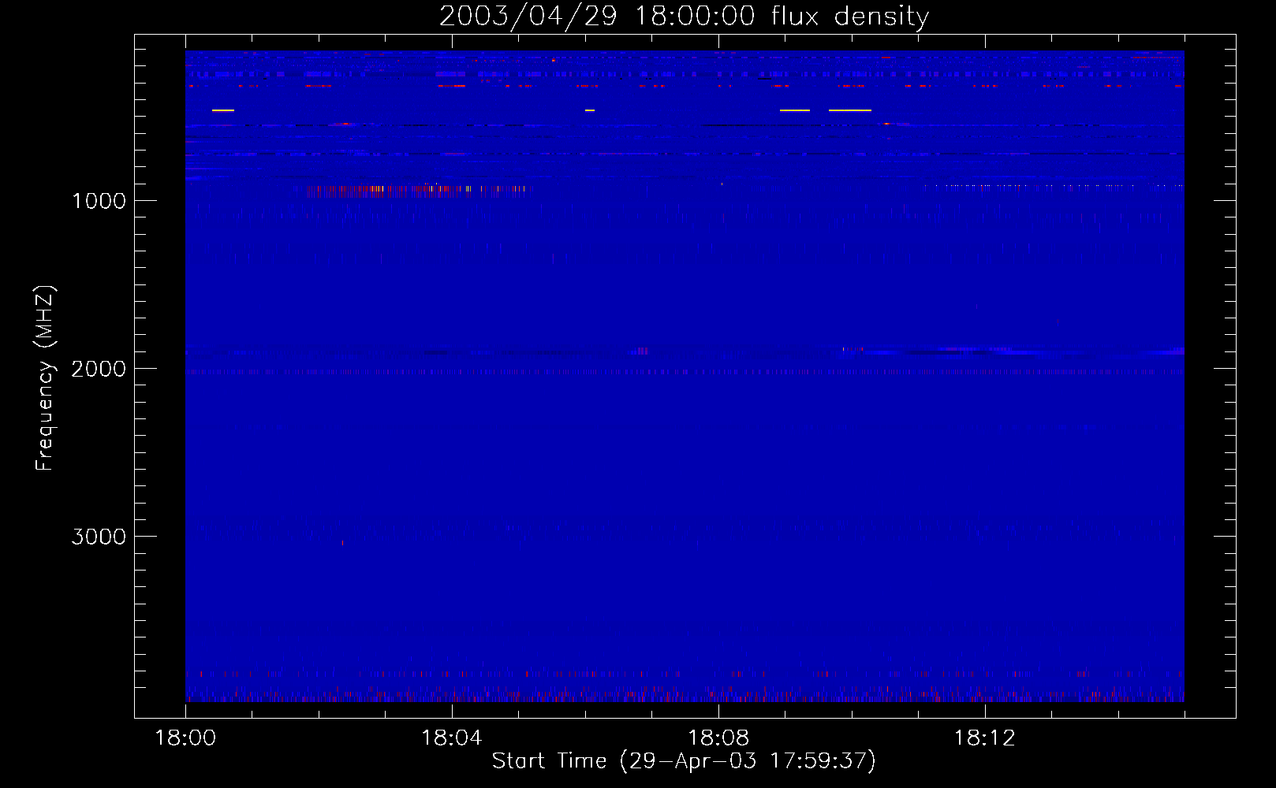
Task: Click the 2000 frequency tick label
Action: (x=99, y=369)
